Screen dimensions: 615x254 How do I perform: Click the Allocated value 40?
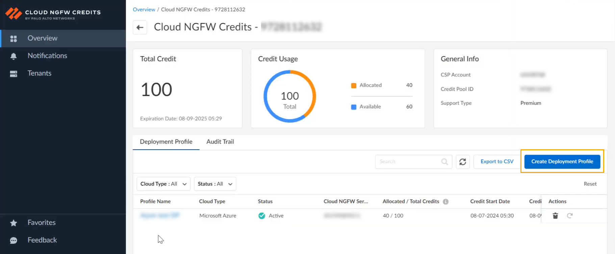point(409,85)
